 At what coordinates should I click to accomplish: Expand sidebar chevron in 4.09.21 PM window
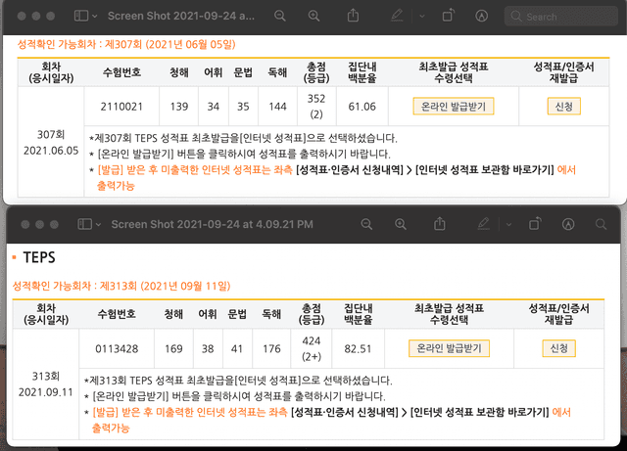[x=98, y=224]
